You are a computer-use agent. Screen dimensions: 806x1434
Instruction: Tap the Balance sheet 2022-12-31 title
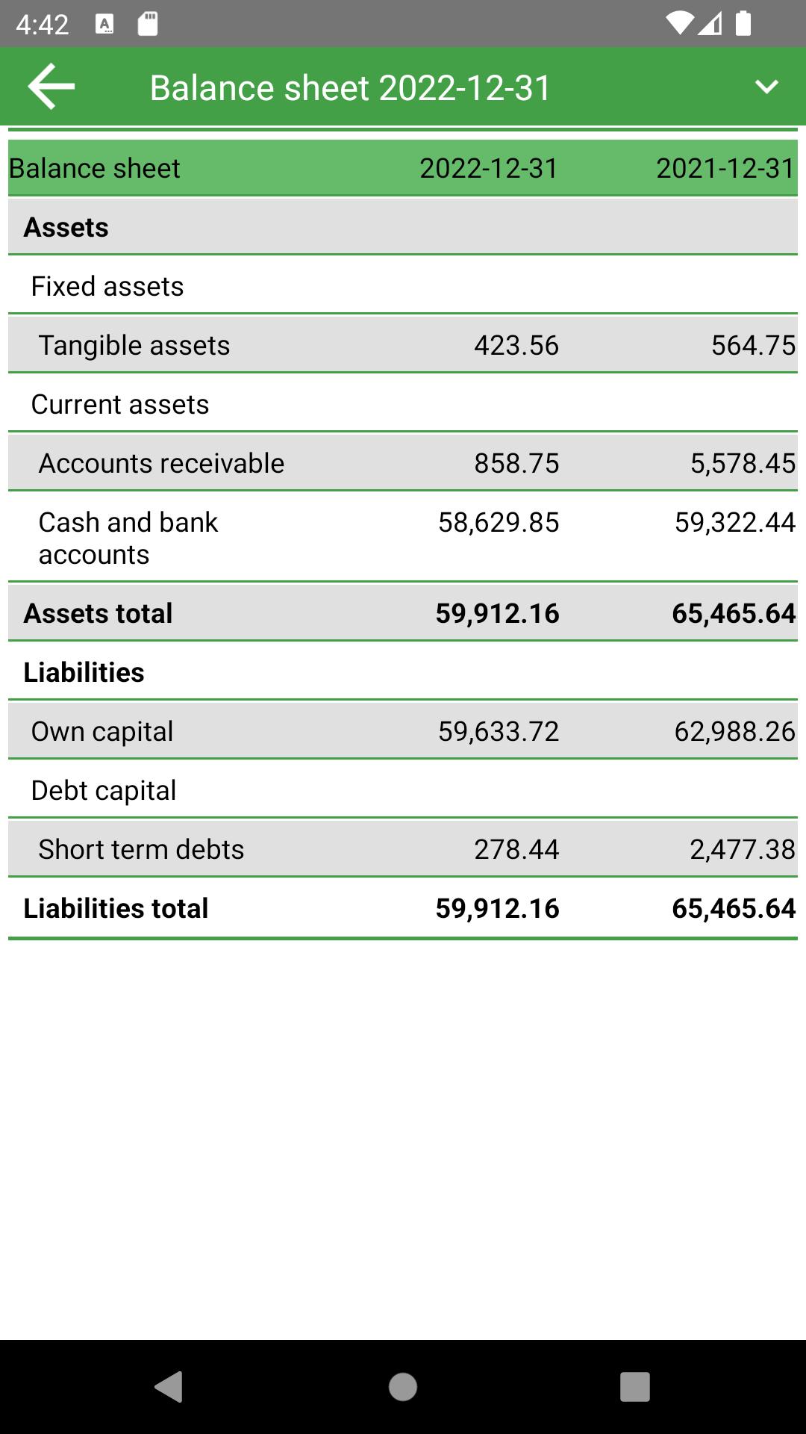(350, 88)
